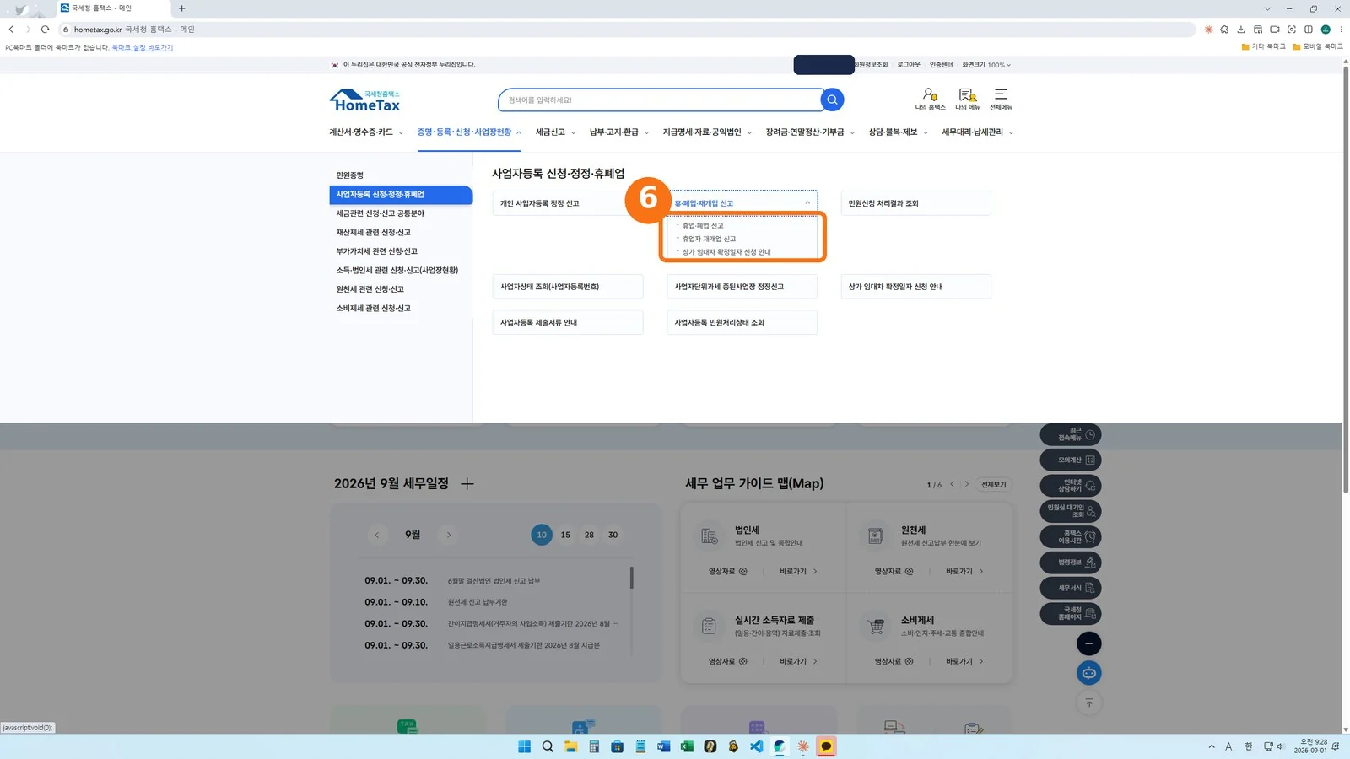Expand the 상담·불복·제보 menu
This screenshot has width=1350, height=759.
tap(899, 132)
